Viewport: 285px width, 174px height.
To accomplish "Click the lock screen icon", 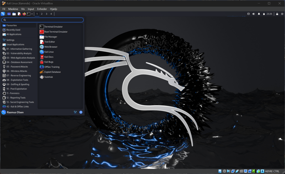I will [x=277, y=14].
